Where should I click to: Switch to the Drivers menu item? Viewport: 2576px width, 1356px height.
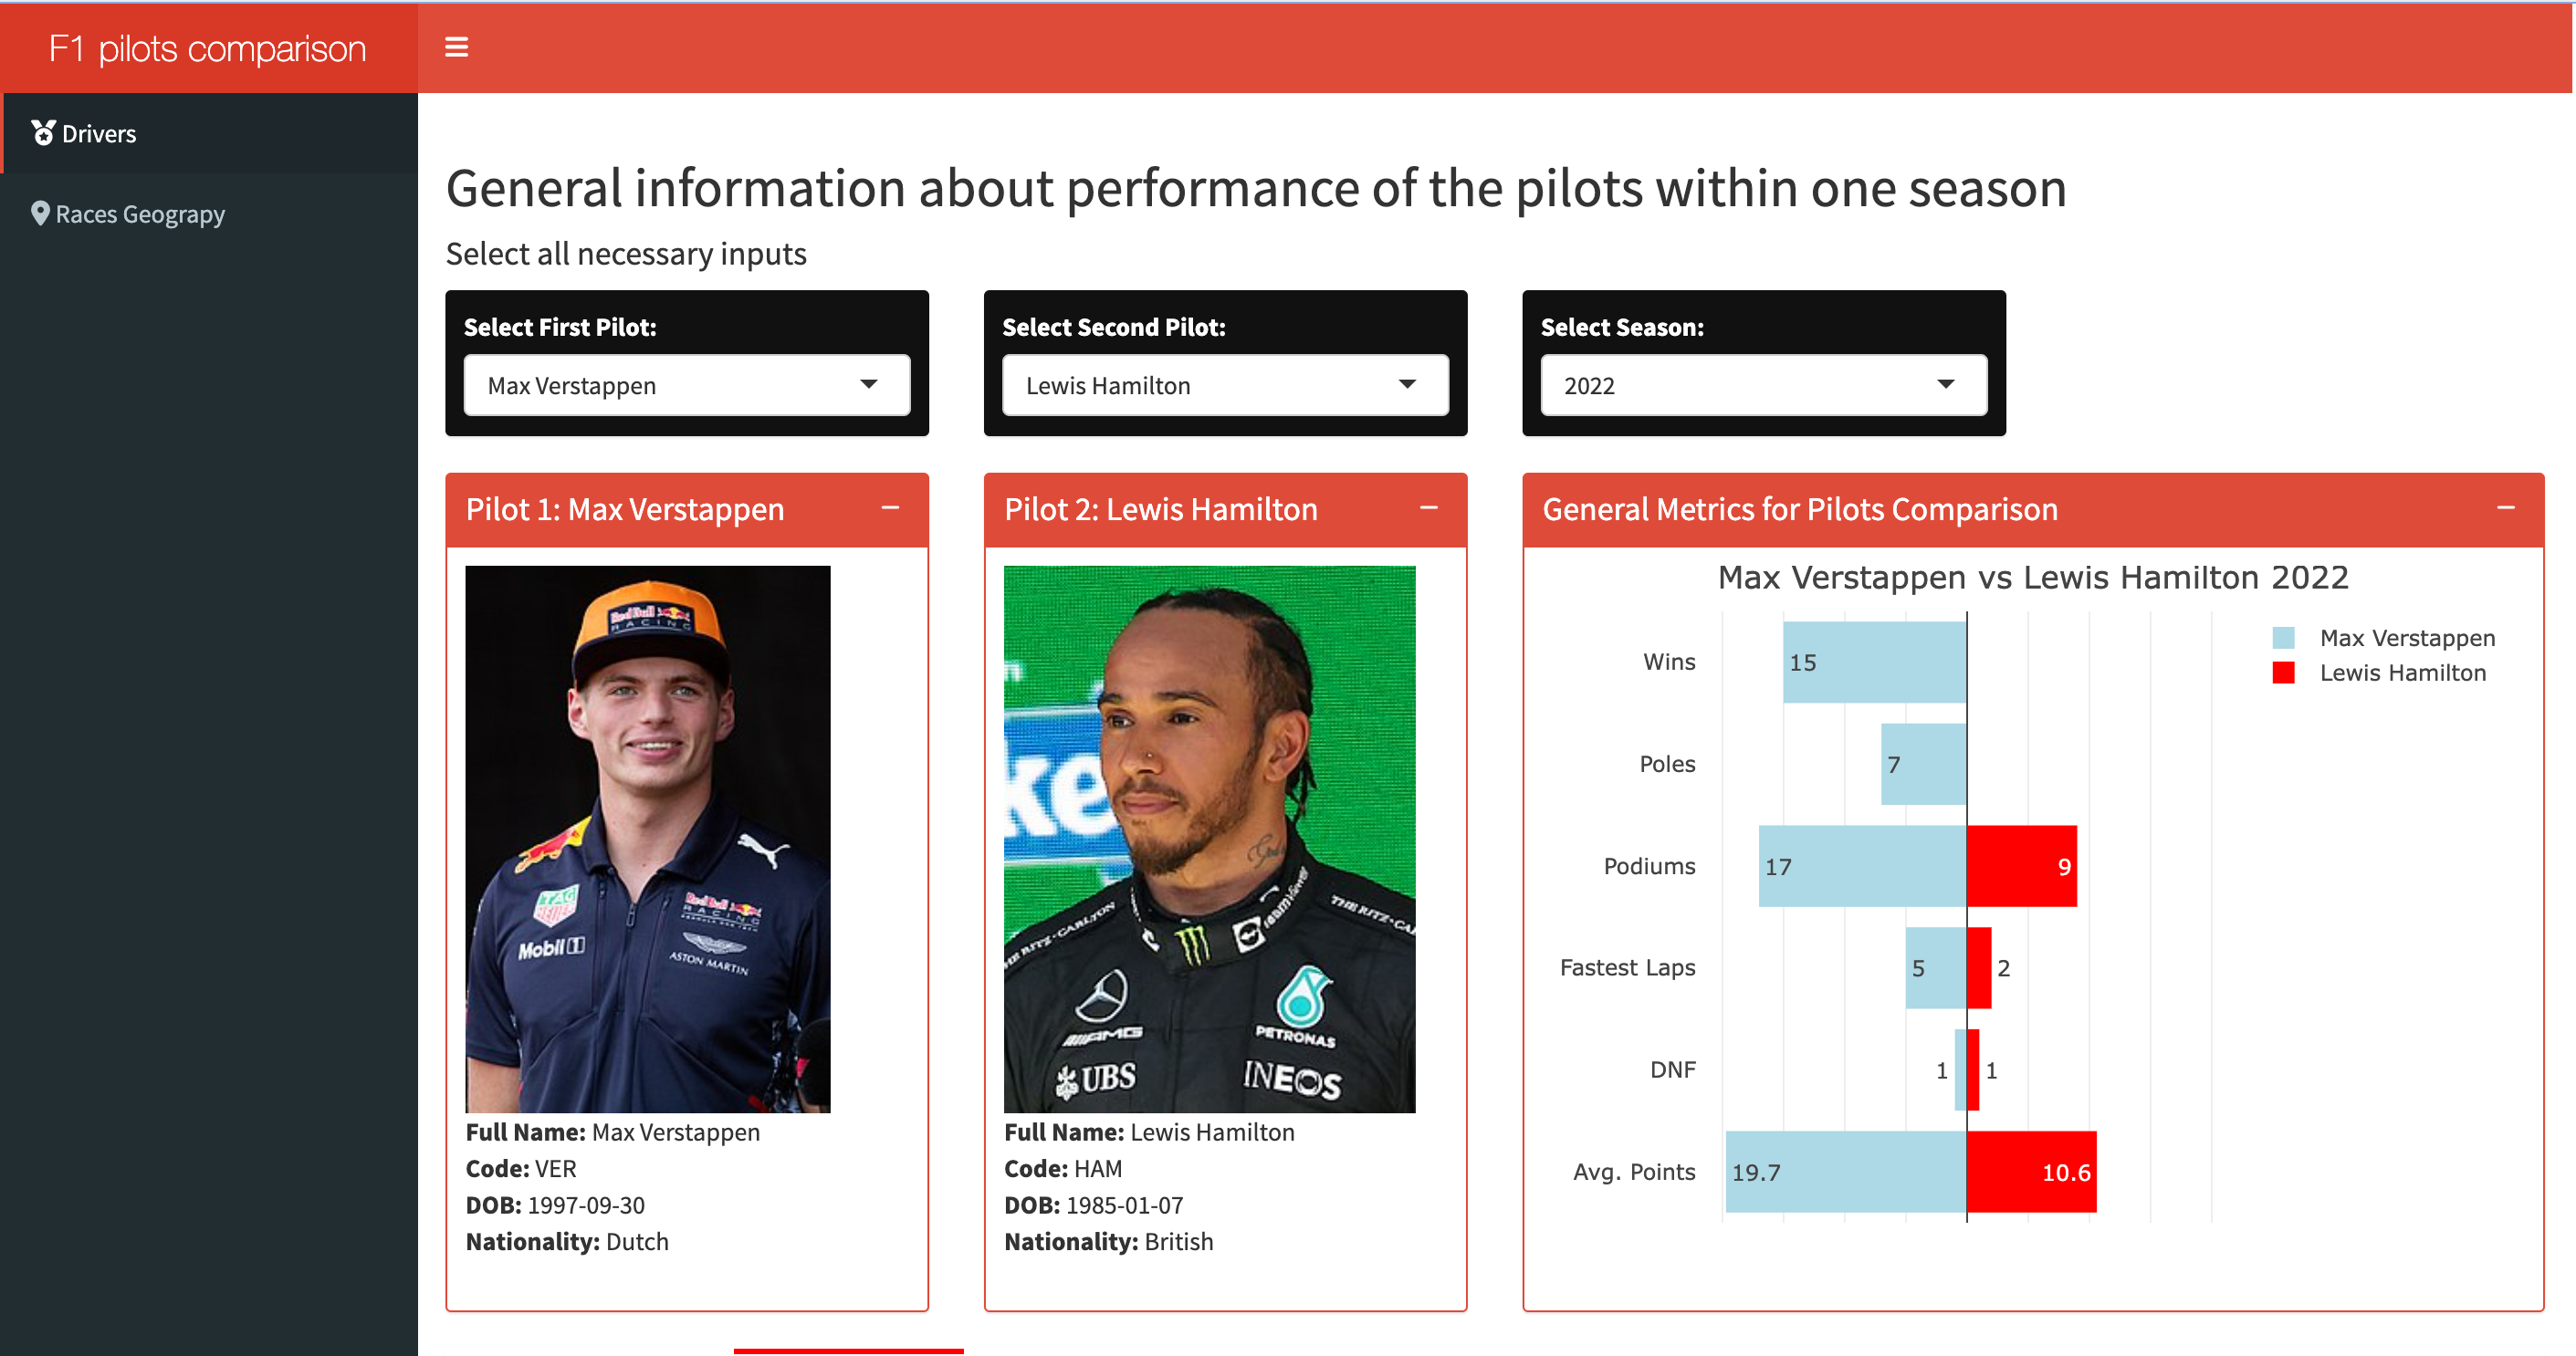click(x=209, y=133)
